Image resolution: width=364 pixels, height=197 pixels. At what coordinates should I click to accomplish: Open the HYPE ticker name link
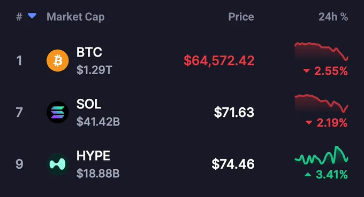tap(93, 156)
